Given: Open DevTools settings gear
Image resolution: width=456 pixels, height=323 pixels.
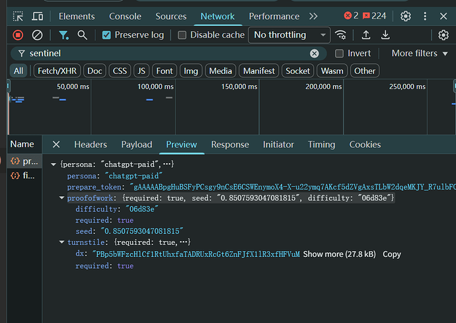Looking at the screenshot, I should 406,16.
